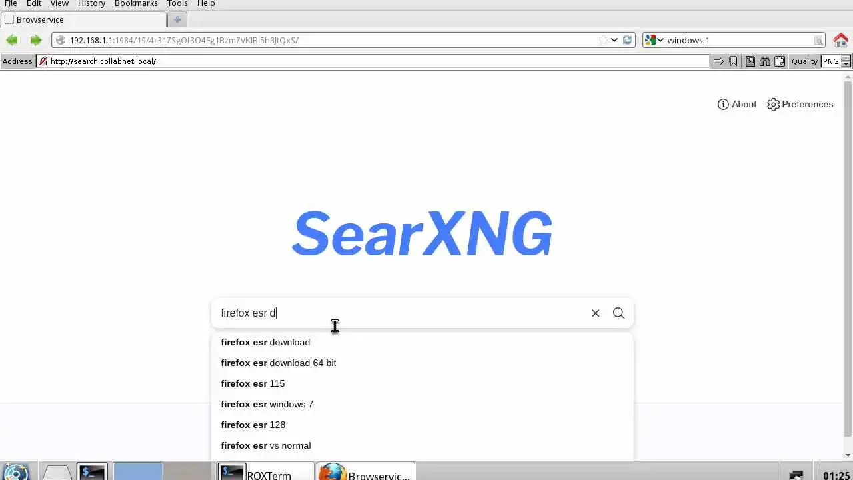Viewport: 853px width, 480px height.
Task: Open the Browservice bookmarks list icon
Action: tap(750, 61)
